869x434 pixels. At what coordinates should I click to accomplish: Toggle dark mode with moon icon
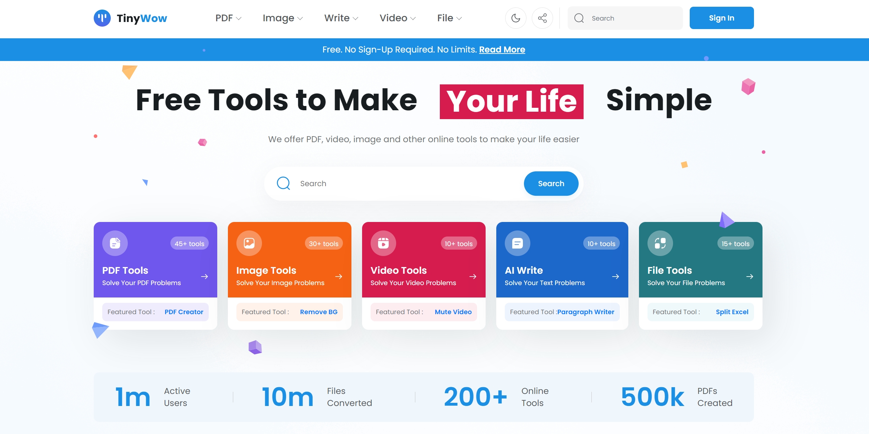(515, 18)
